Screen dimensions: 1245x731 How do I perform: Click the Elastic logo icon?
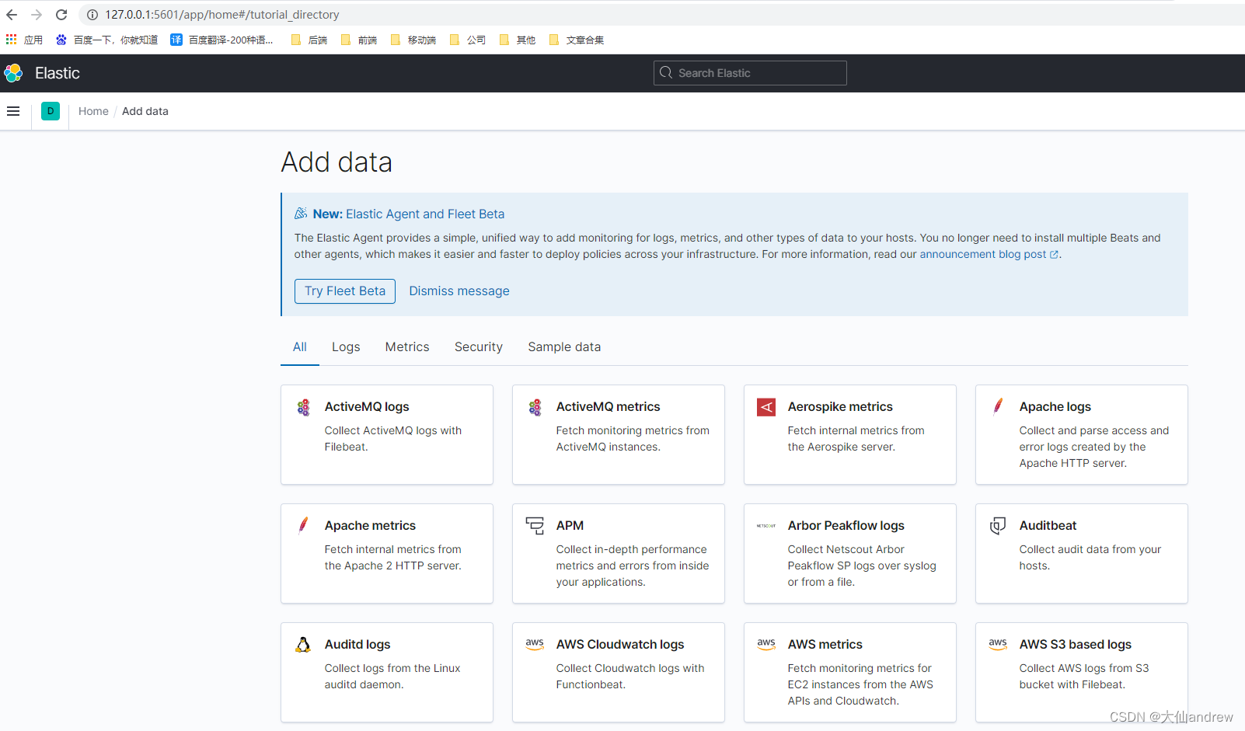[x=13, y=73]
